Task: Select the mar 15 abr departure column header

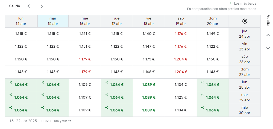Action: point(53,21)
